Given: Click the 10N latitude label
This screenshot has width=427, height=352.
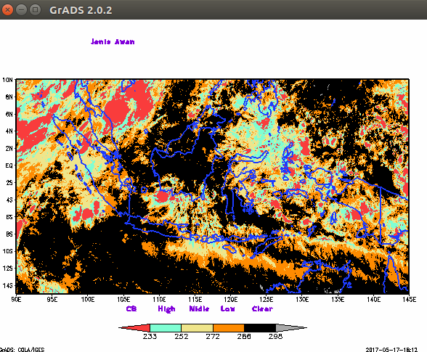Looking at the screenshot, I should [x=7, y=80].
